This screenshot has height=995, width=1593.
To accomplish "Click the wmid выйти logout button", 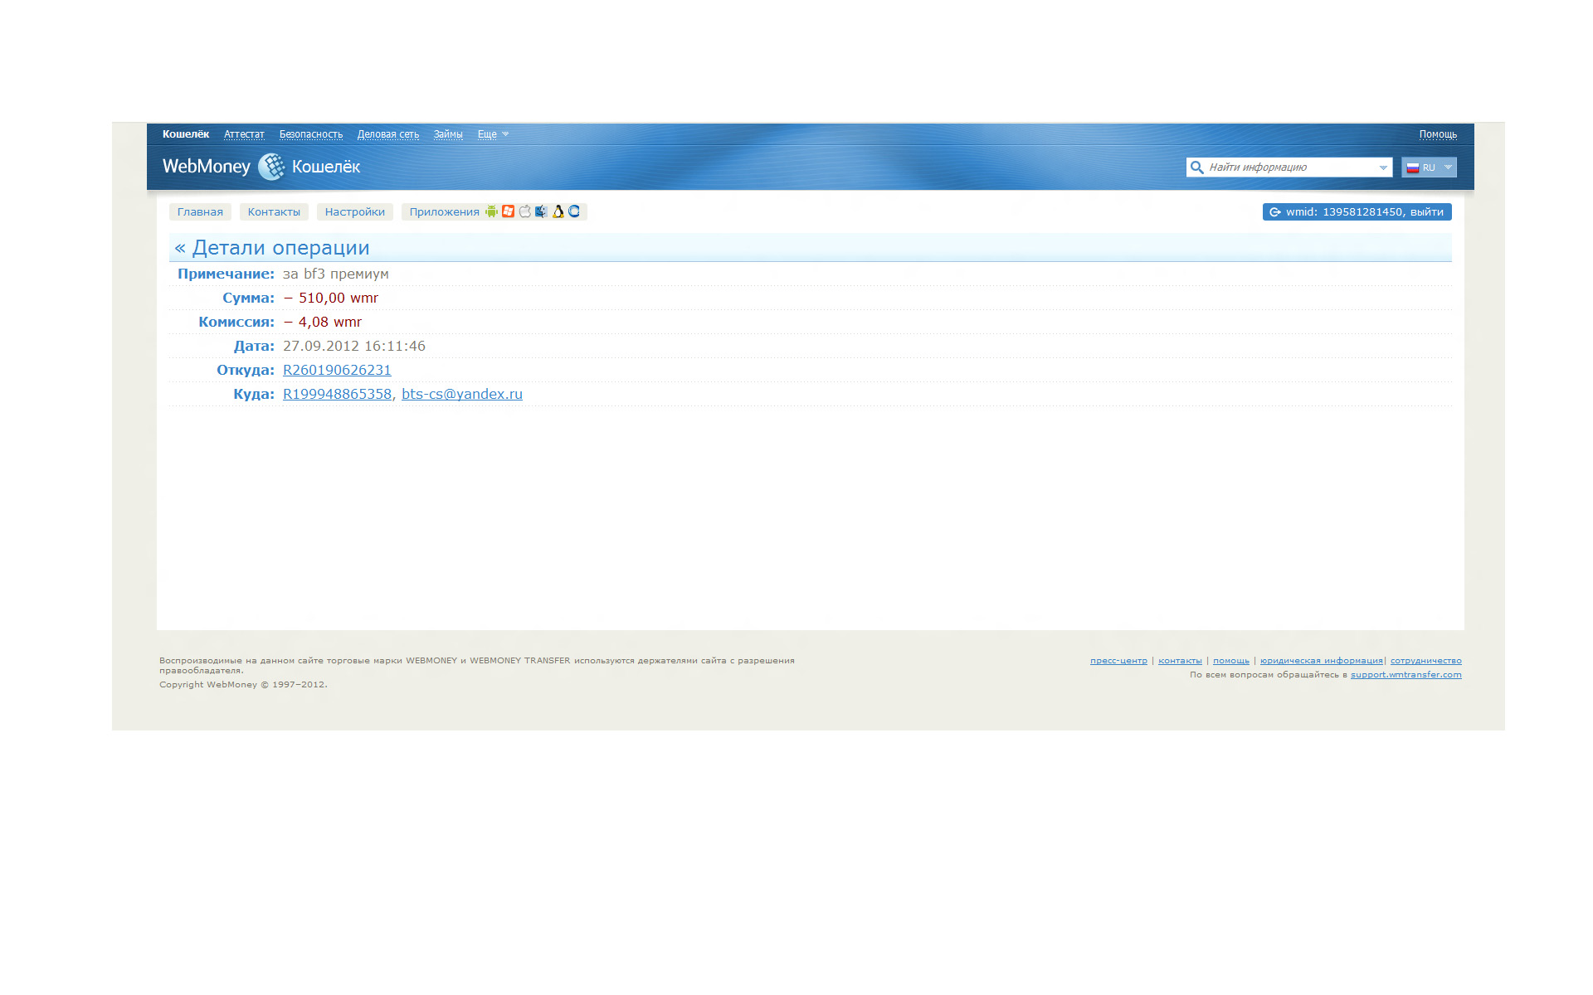I will 1357,212.
